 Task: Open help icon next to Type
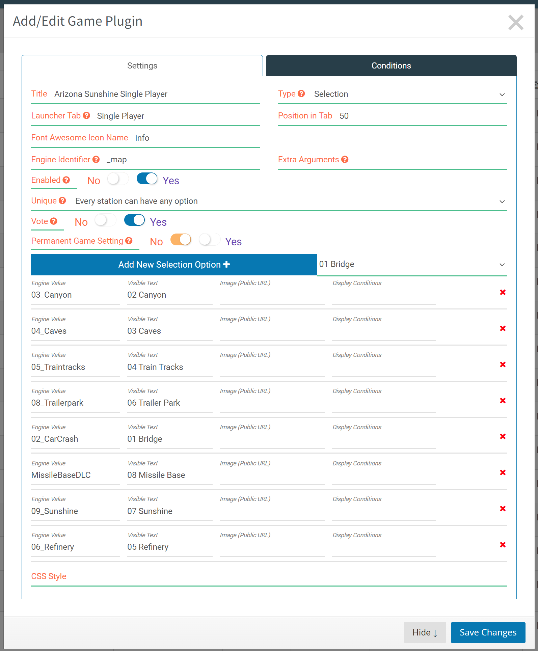click(x=301, y=93)
